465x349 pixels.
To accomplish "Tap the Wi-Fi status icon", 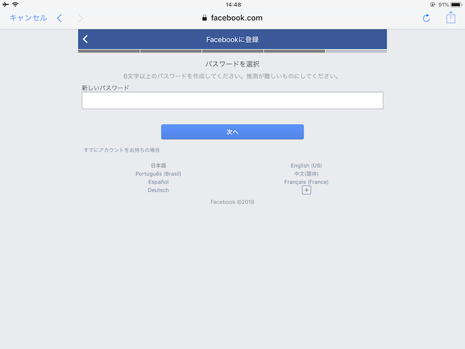I will click(15, 5).
